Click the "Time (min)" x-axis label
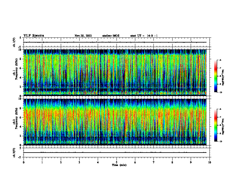Viewport: 236px width, 182px height. (x=119, y=165)
